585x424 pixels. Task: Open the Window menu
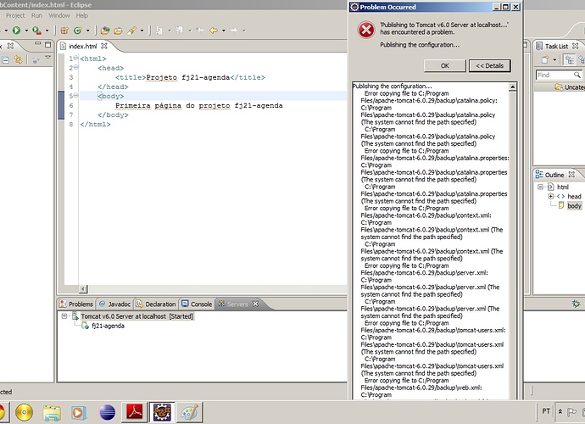59,15
